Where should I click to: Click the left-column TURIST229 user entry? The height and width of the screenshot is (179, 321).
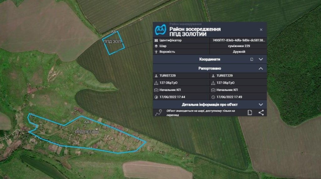point(169,76)
